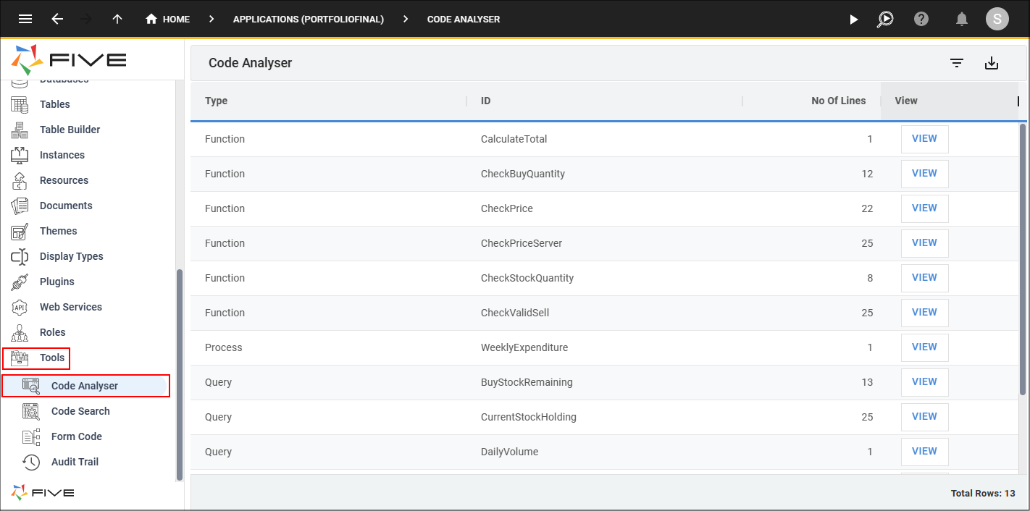Click the Five logo at sidebar top
Image resolution: width=1030 pixels, height=511 pixels.
69,60
